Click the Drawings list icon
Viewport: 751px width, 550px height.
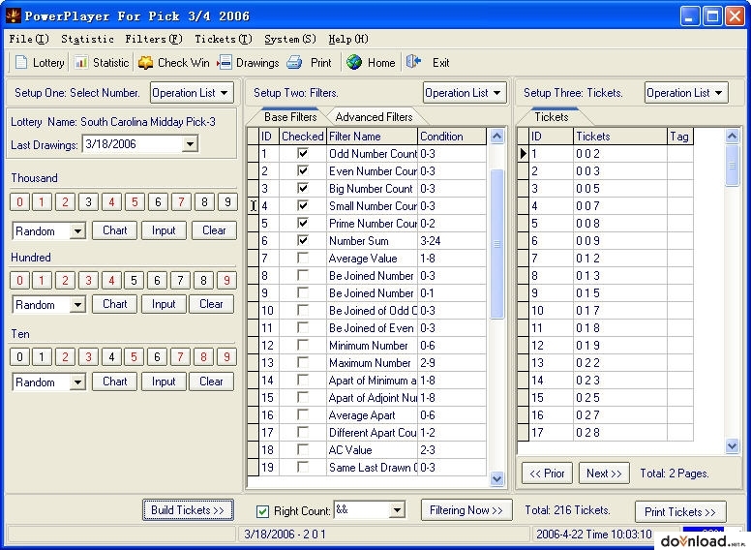[225, 62]
